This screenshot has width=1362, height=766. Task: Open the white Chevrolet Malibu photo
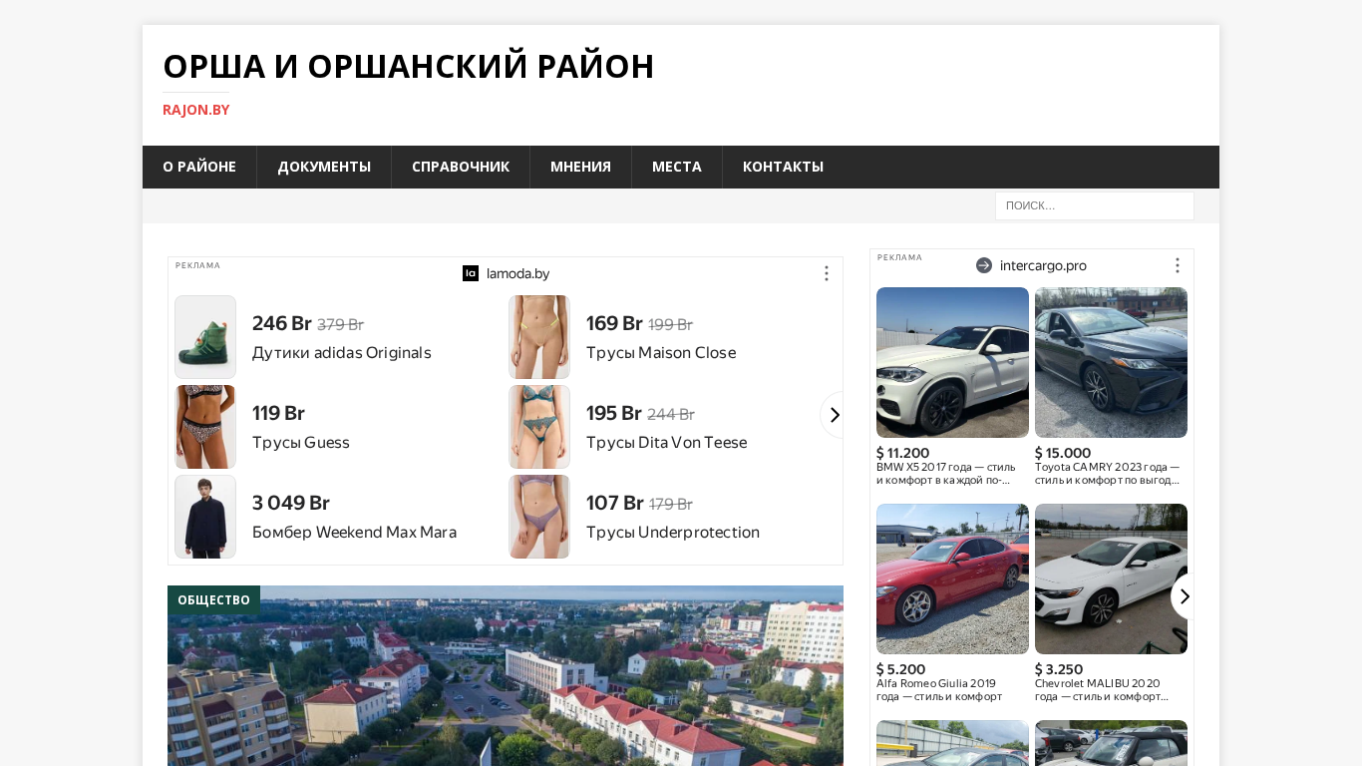tap(1111, 578)
